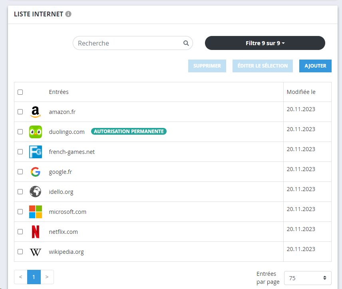Check the wikipedia.org row checkbox

(20, 252)
